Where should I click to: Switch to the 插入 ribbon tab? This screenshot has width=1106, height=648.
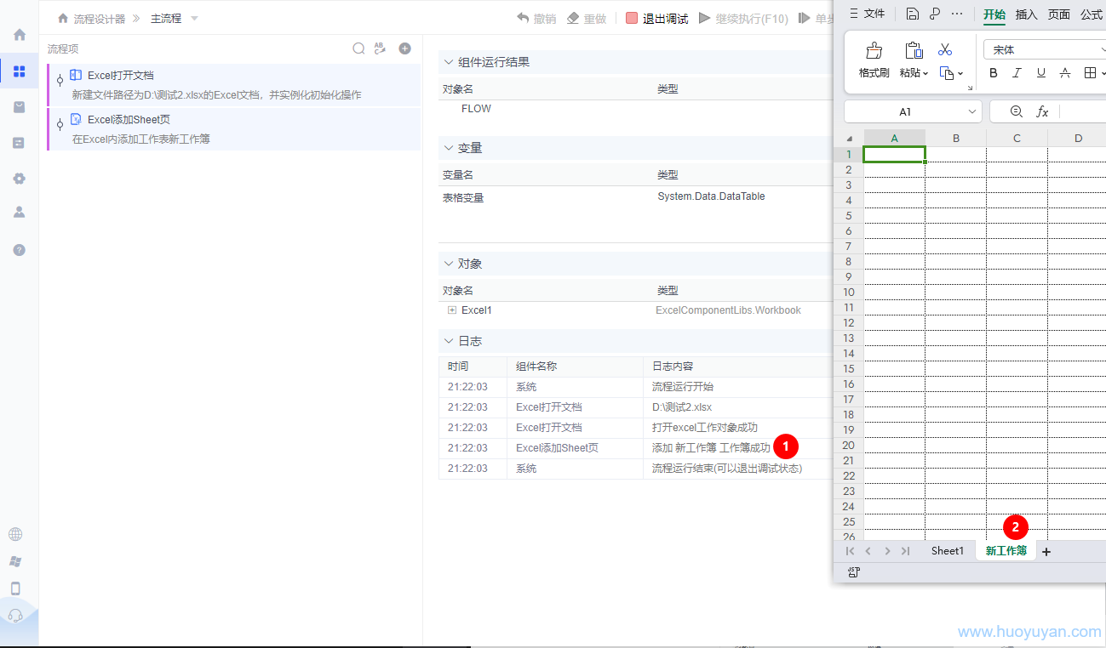coord(1025,14)
